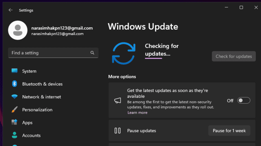Open the Learn more link

coord(137,113)
